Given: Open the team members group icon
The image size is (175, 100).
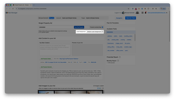Looking at the screenshot, I should 137,13.
